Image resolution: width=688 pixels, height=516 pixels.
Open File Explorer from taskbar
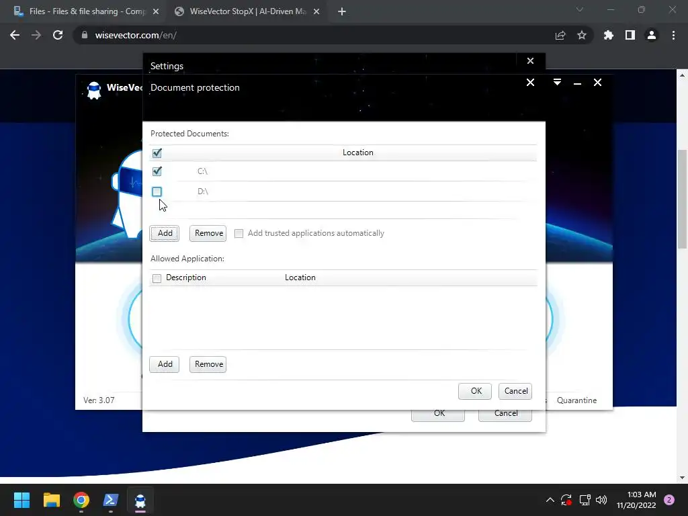[x=51, y=500]
